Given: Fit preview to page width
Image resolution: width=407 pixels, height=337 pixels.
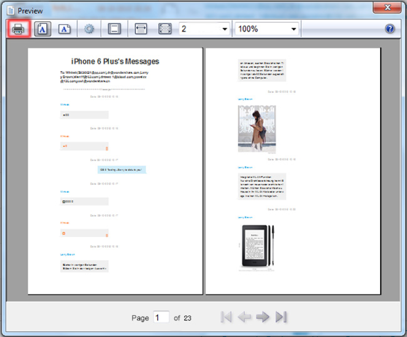Looking at the screenshot, I should point(141,29).
